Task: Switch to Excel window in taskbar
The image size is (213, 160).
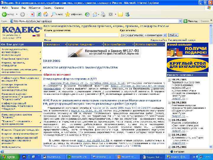Action: click(78, 157)
